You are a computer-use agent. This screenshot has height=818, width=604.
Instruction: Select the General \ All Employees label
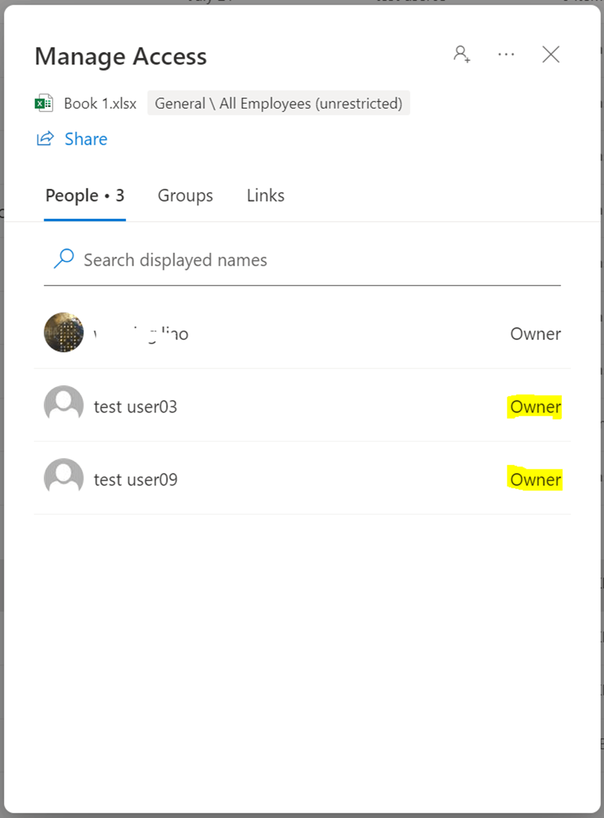coord(278,103)
